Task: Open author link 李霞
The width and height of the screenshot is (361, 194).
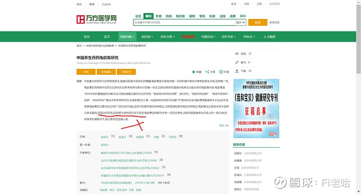Action: click(x=156, y=137)
